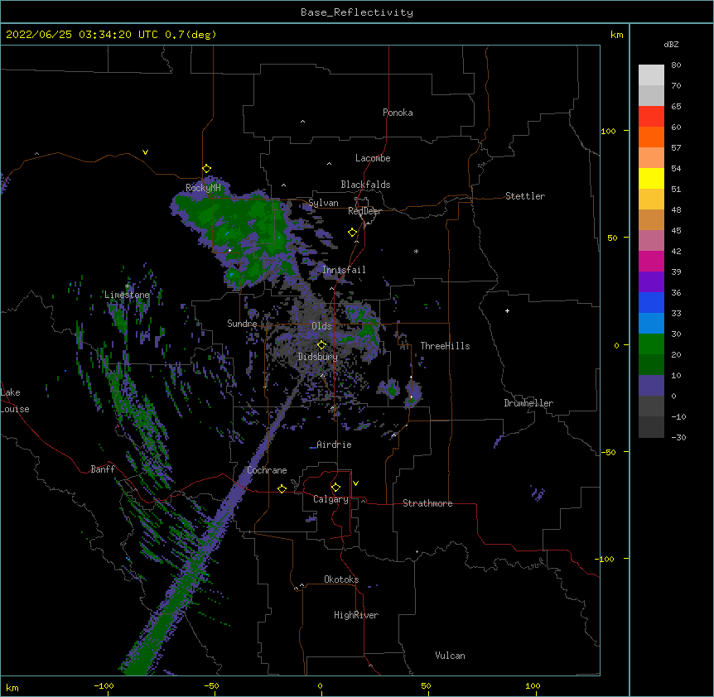
Task: Select the purple swatch between 39 and 36
Action: click(x=651, y=282)
